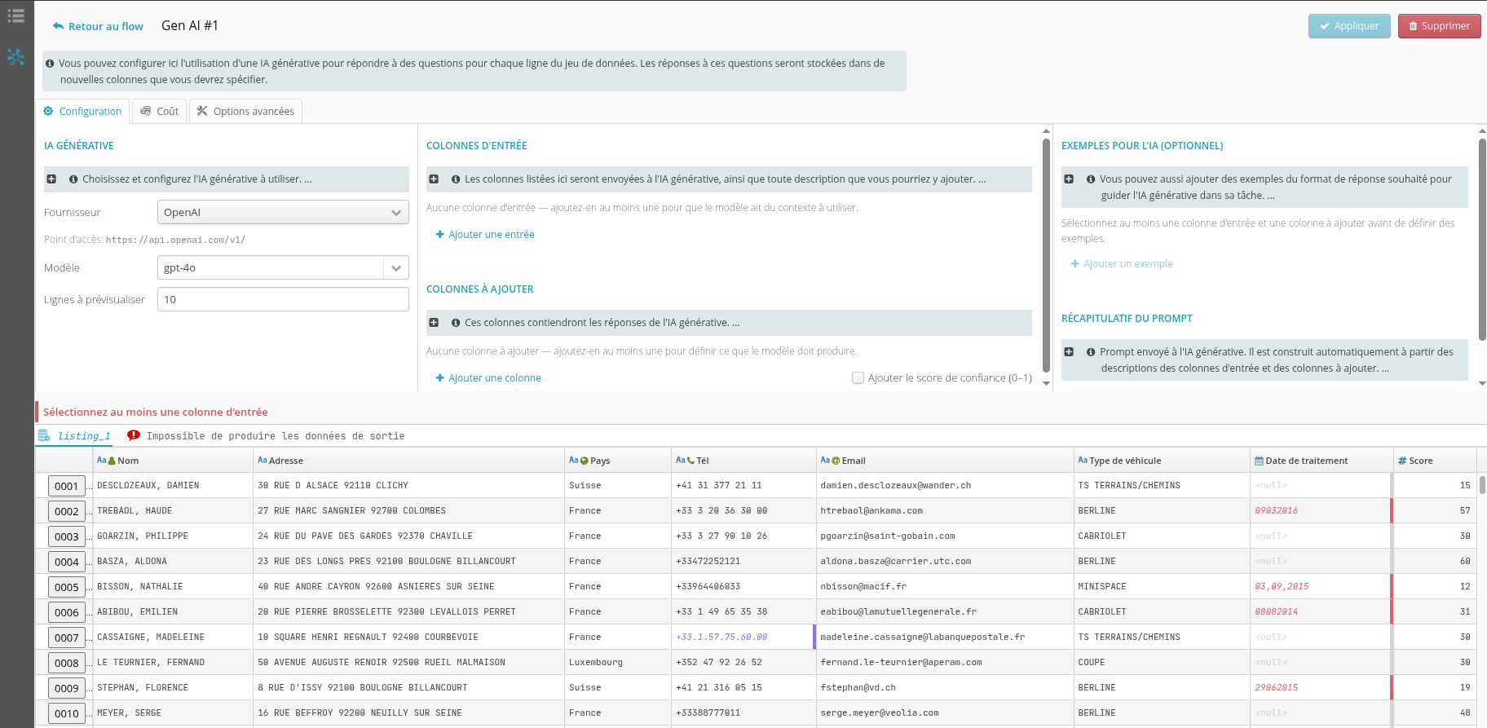
Task: Enable Ajouter le score de confiance checkbox
Action: [858, 377]
